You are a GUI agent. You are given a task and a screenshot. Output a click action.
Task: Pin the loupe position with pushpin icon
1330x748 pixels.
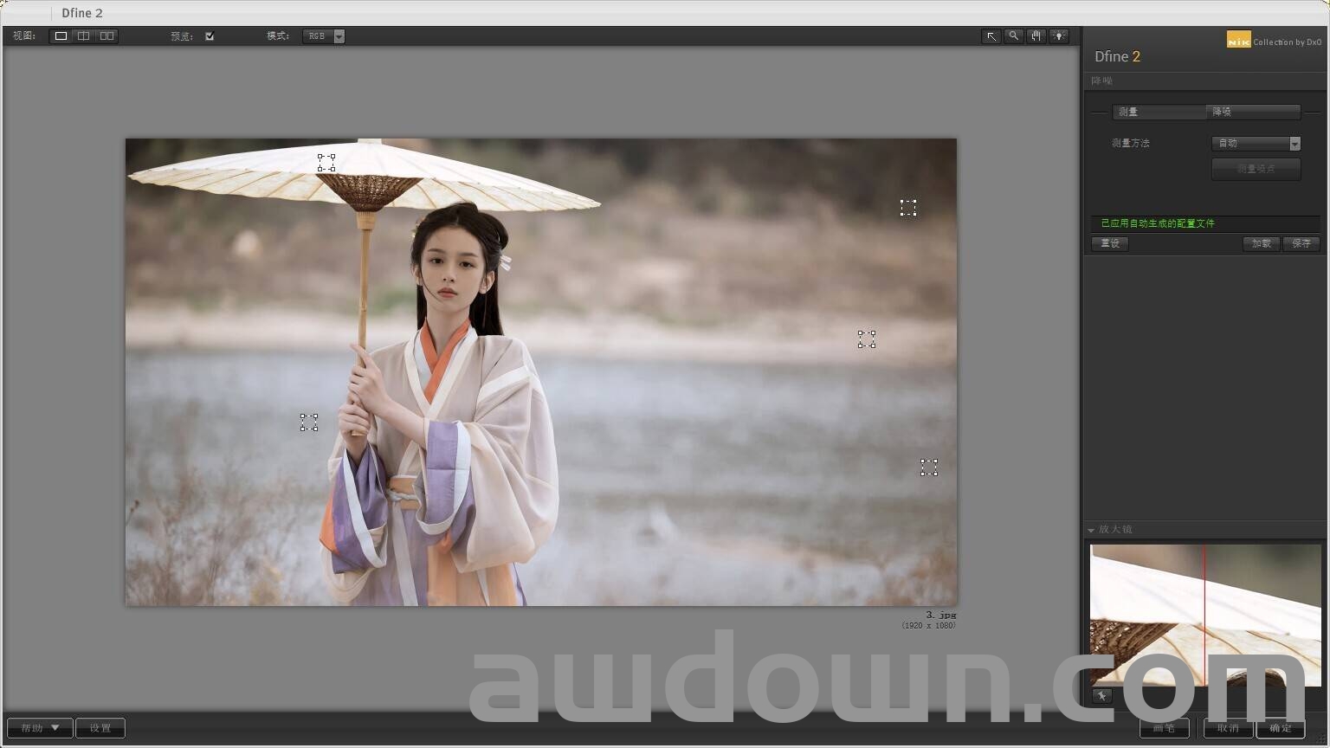point(1101,696)
